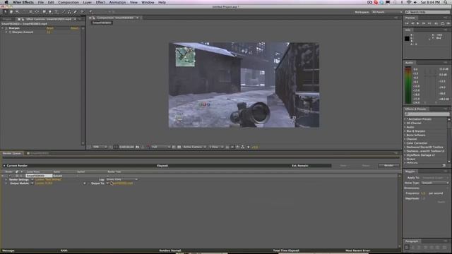Open Apple menu

tap(6, 2)
